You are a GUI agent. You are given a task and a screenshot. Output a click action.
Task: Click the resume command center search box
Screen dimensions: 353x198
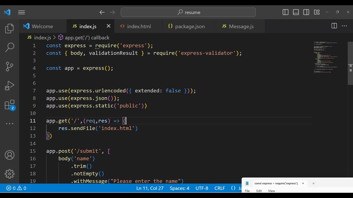188,12
